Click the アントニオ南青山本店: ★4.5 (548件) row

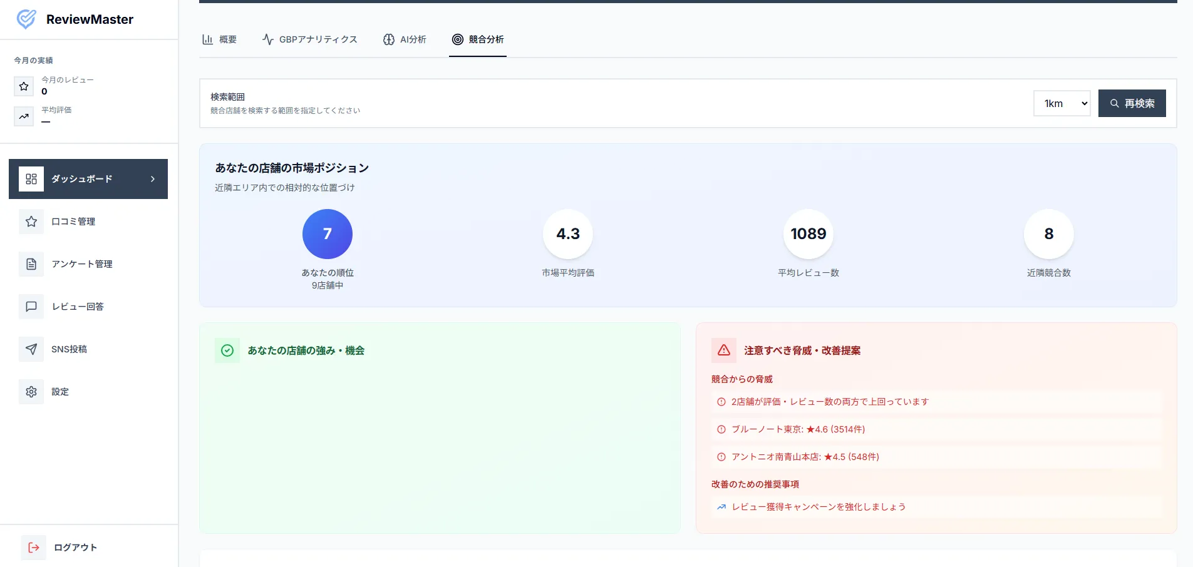(936, 457)
